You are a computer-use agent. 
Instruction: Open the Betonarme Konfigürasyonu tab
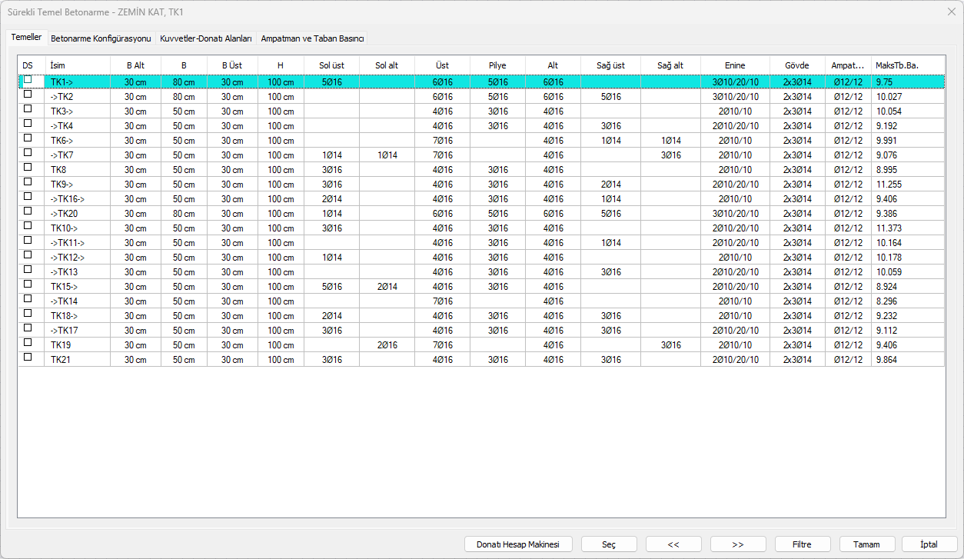coord(101,38)
